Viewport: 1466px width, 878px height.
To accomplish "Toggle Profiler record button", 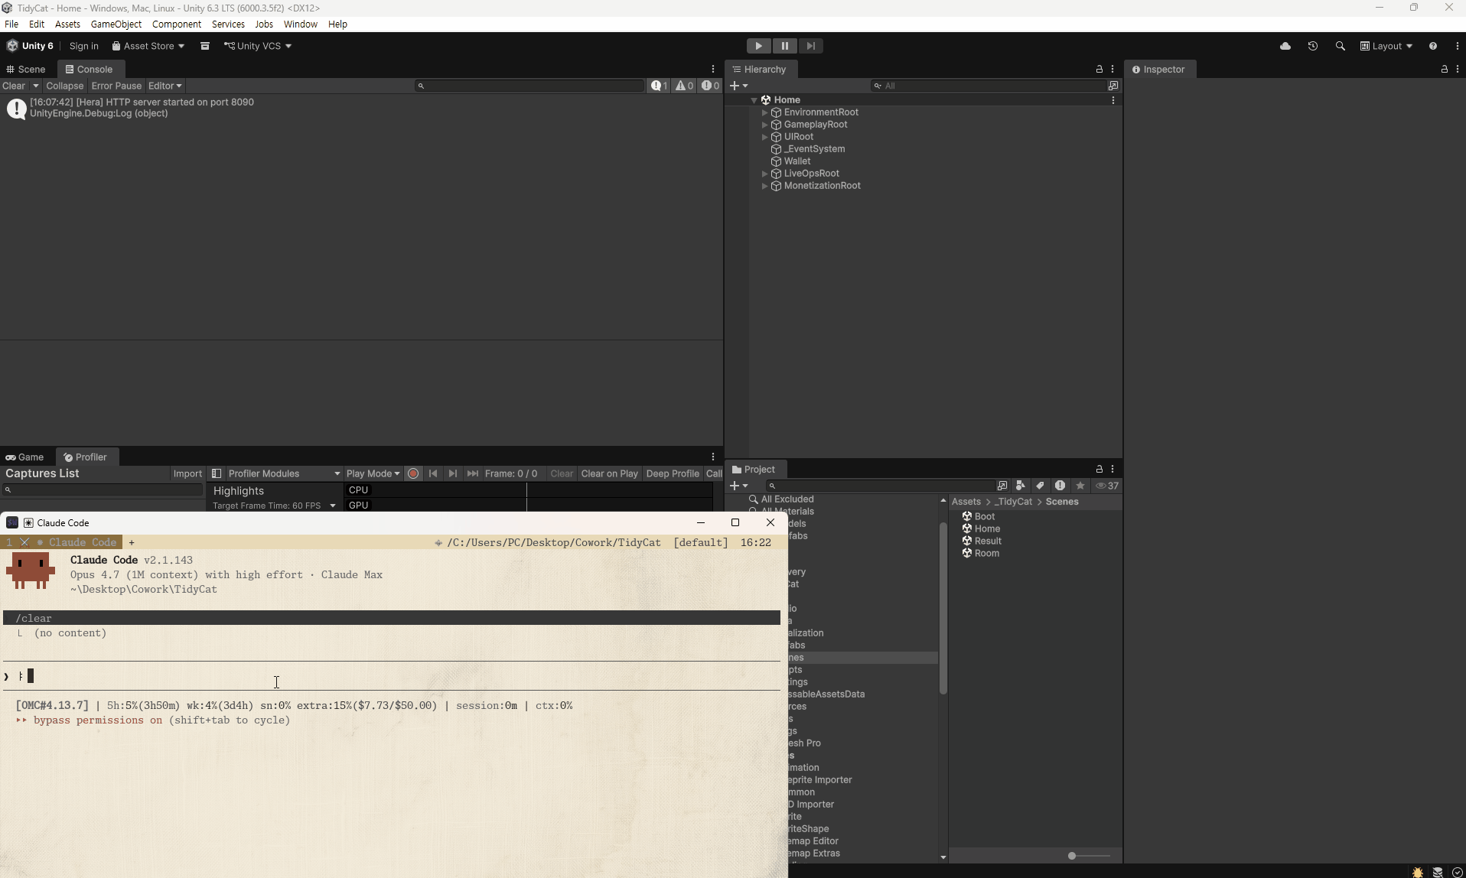I will (x=413, y=474).
